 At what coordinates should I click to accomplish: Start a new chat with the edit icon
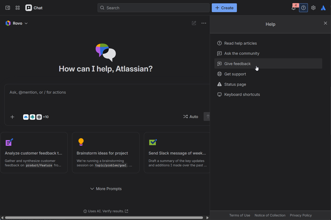(x=194, y=23)
